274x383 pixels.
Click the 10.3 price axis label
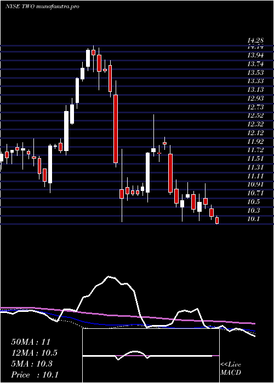[x=254, y=210]
